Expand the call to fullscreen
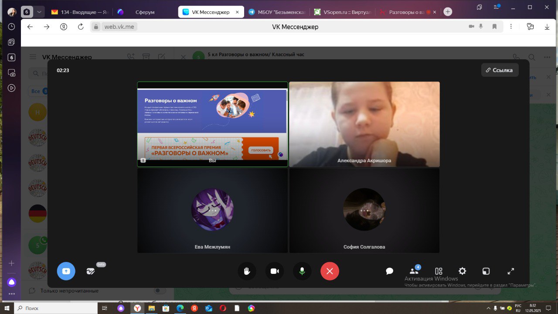This screenshot has height=314, width=558. pos(511,271)
